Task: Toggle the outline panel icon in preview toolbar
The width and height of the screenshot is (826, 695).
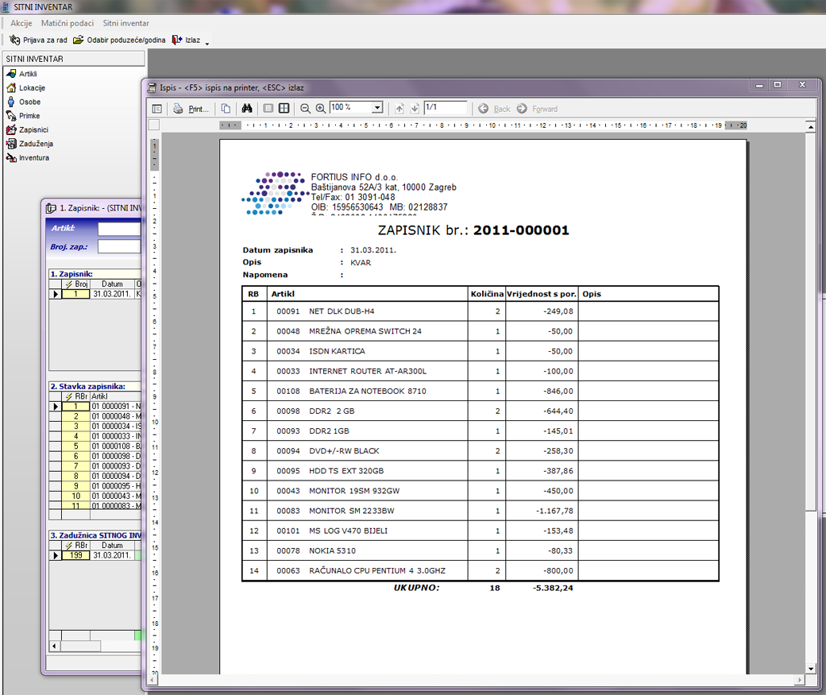Action: click(x=157, y=109)
